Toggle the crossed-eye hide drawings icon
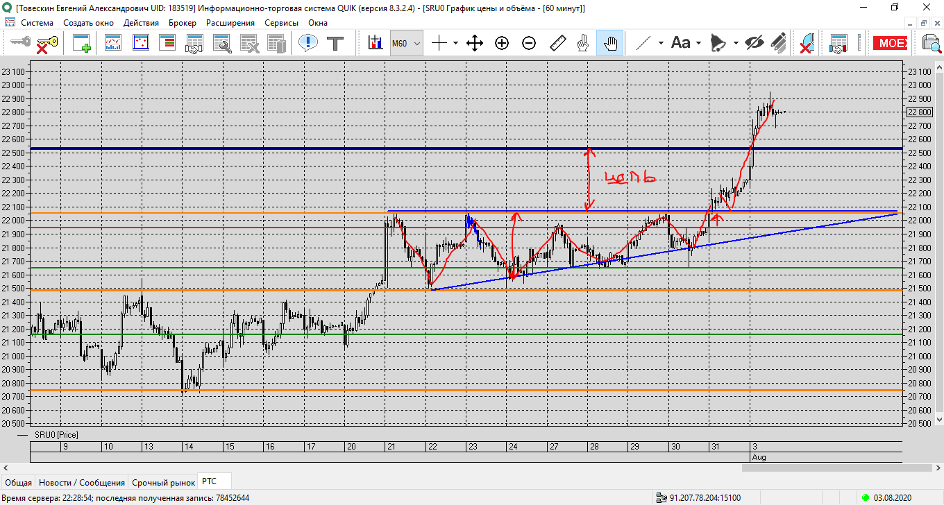 753,43
